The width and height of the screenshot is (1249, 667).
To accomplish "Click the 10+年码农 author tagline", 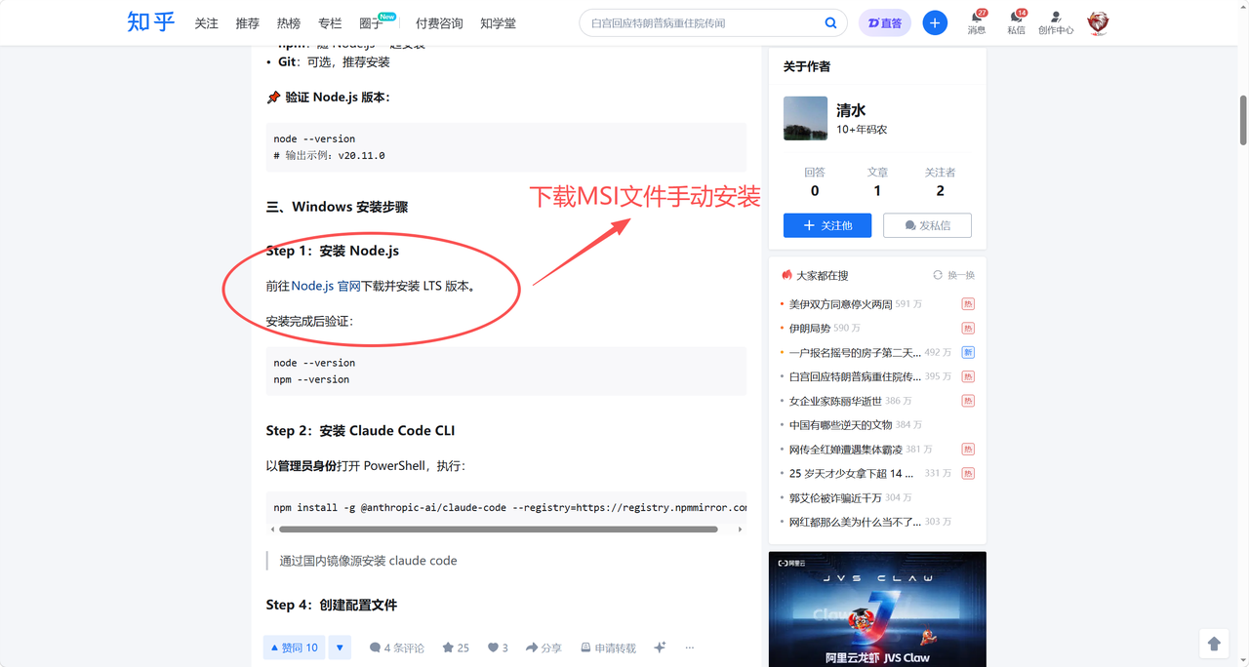I will point(862,130).
